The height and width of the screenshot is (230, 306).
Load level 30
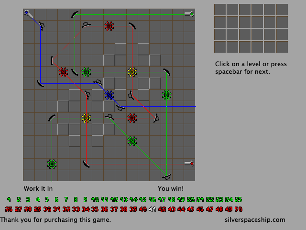pos(47,209)
